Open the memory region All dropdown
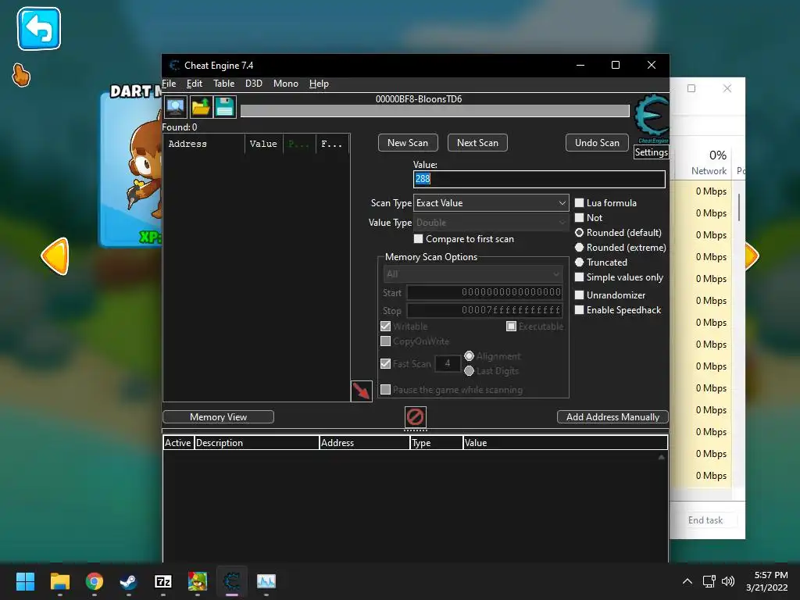800x600 pixels. click(x=473, y=274)
